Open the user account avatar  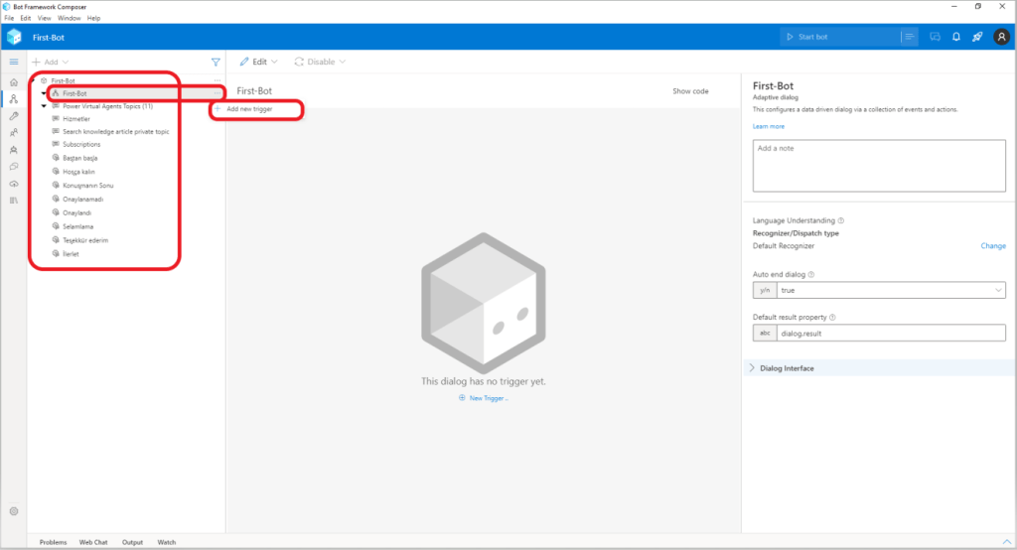point(1000,37)
